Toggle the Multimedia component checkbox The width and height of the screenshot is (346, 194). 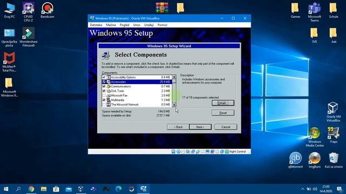(x=104, y=100)
